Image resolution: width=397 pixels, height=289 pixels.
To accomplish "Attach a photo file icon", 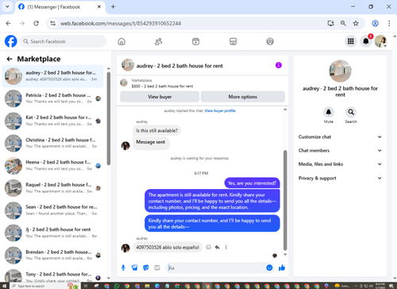I will coord(134,268).
